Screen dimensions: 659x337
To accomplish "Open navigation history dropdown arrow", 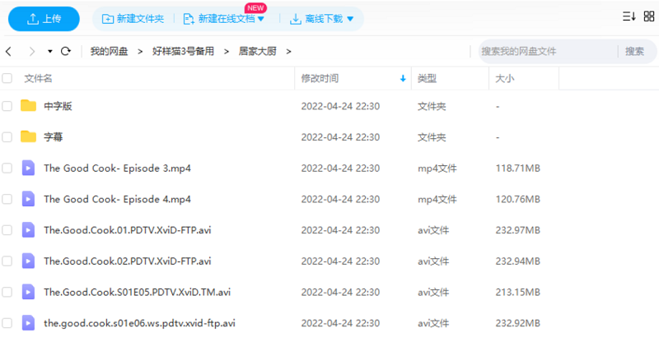I will point(49,51).
